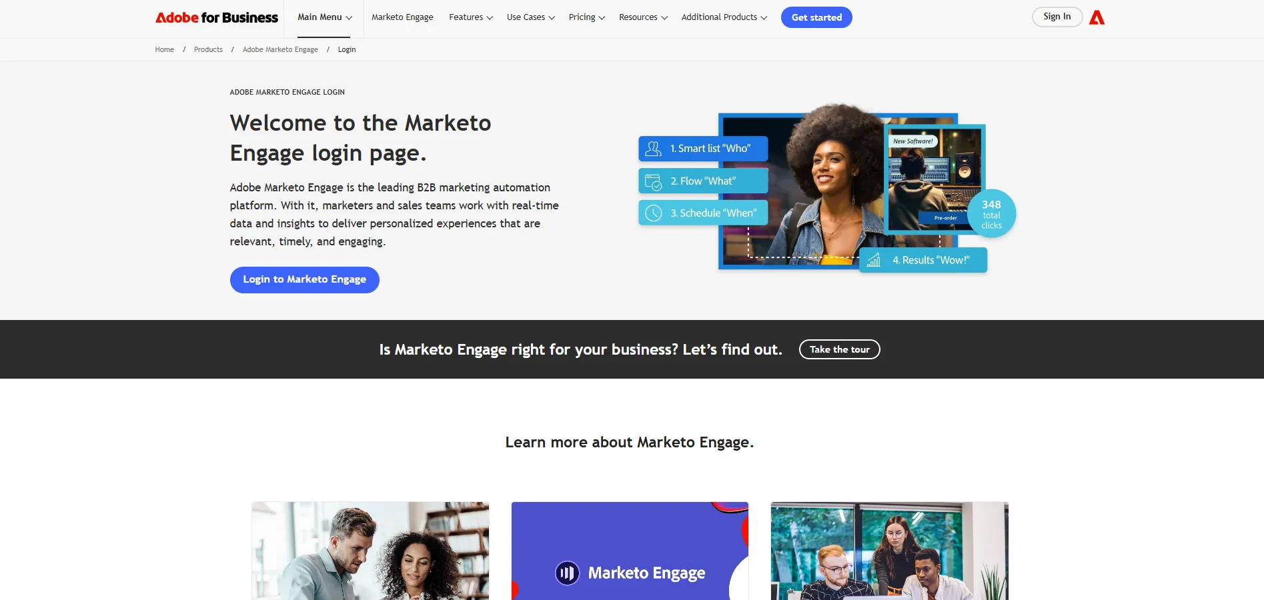Screen dimensions: 1264x600
Task: Select the Marketo Engage nav item
Action: (402, 17)
